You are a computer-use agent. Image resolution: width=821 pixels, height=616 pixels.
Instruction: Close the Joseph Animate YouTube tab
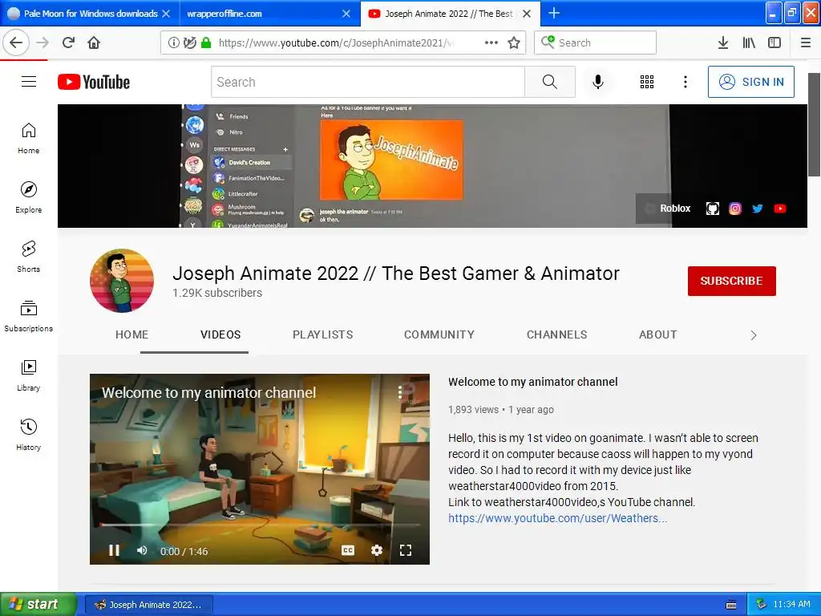click(527, 14)
